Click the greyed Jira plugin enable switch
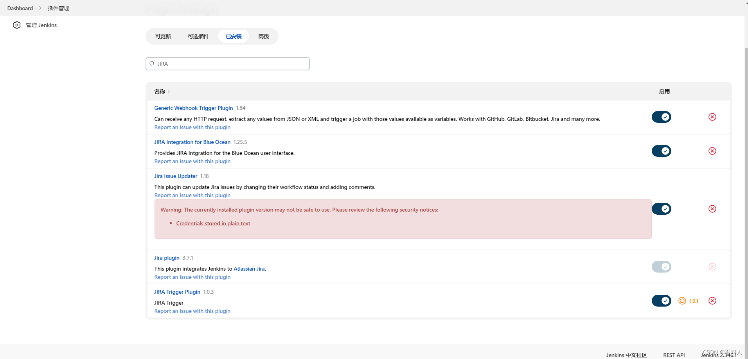This screenshot has width=748, height=359. (662, 267)
